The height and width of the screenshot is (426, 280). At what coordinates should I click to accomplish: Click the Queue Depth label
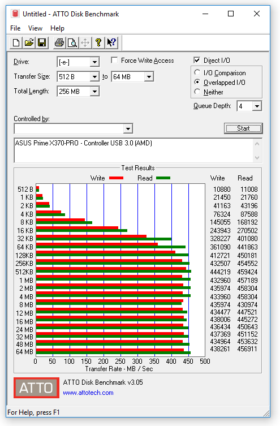tap(212, 106)
